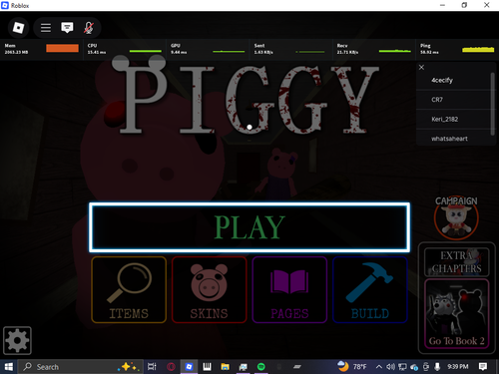Open Task View on the taskbar
Viewport: 499px width, 374px height.
[152, 367]
